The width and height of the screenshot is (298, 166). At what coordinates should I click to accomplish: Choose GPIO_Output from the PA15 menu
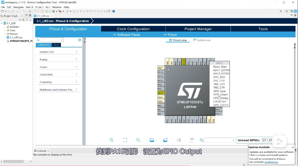pyautogui.click(x=220, y=95)
